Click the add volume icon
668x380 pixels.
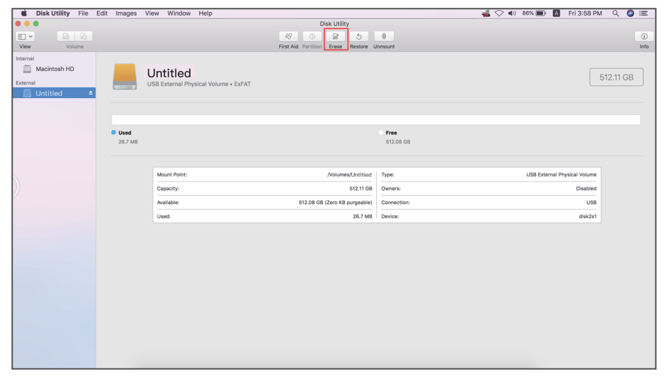[x=66, y=36]
